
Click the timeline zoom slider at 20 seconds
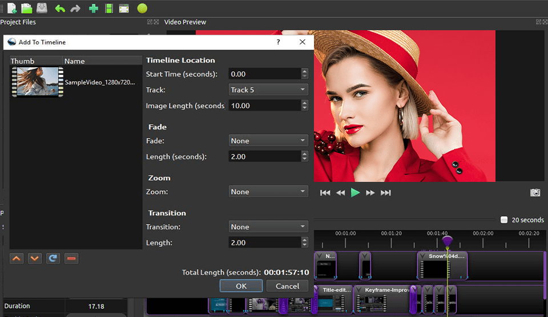point(503,220)
